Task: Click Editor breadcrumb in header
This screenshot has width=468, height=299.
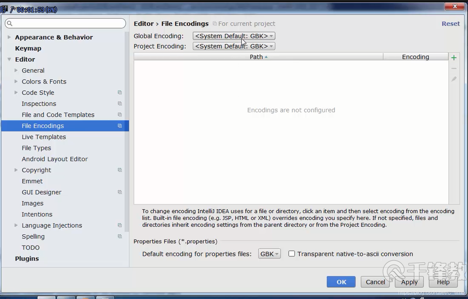Action: coord(143,24)
